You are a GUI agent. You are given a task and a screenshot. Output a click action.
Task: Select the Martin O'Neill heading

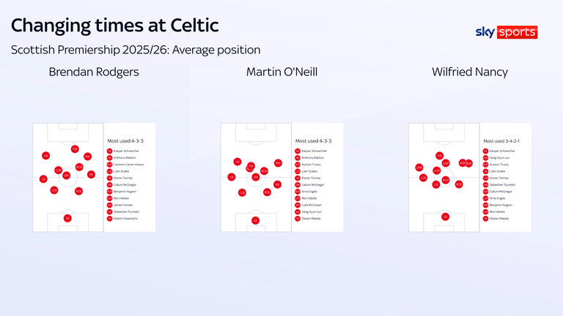point(281,72)
